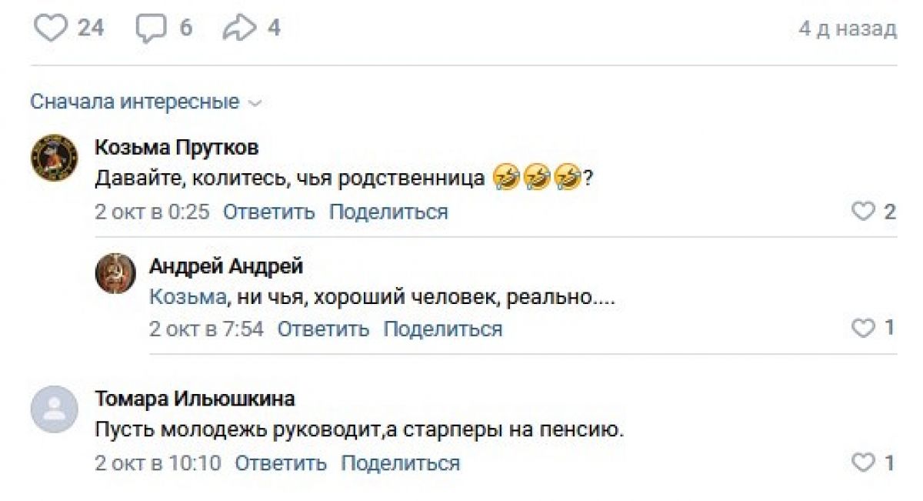This screenshot has width=923, height=501.
Task: Open Томара Ильюшкина's profile name link
Action: (194, 399)
